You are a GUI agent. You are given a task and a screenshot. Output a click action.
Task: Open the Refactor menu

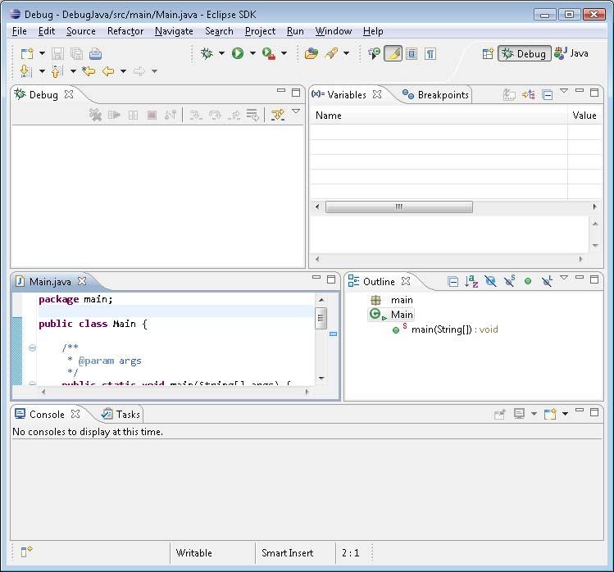125,31
